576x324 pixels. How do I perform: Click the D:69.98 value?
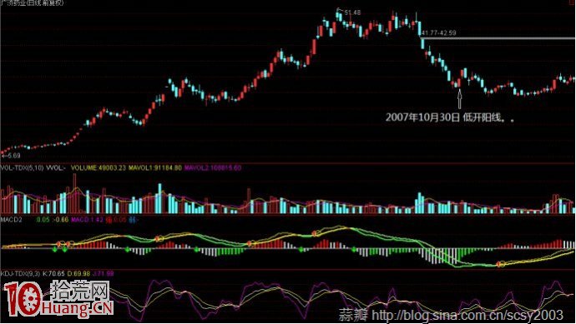coord(79,273)
